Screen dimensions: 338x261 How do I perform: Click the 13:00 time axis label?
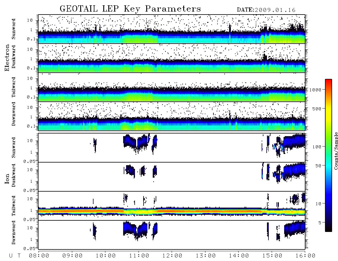(x=206, y=256)
